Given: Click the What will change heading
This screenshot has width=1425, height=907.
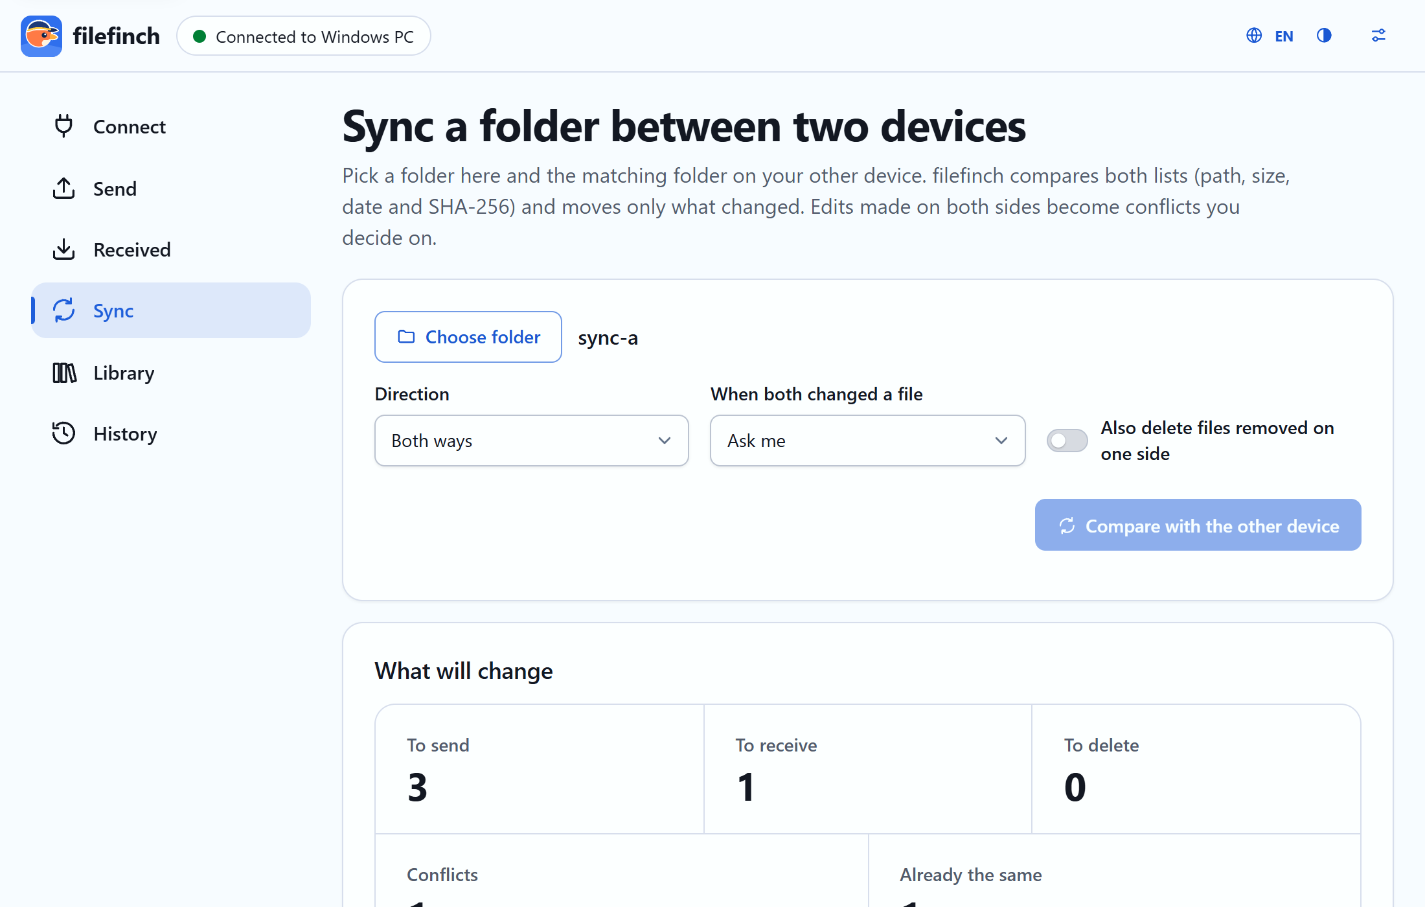Looking at the screenshot, I should click(x=464, y=671).
